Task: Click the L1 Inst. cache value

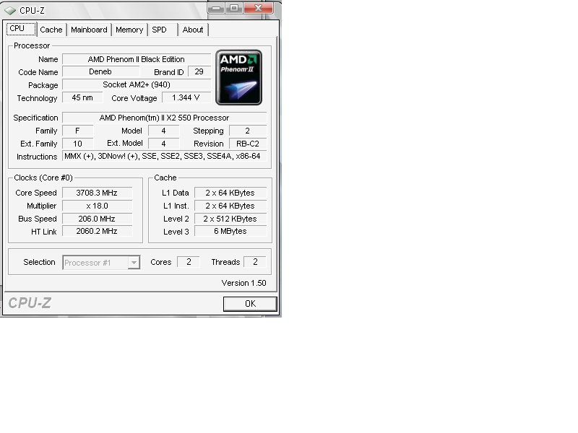Action: tap(230, 206)
